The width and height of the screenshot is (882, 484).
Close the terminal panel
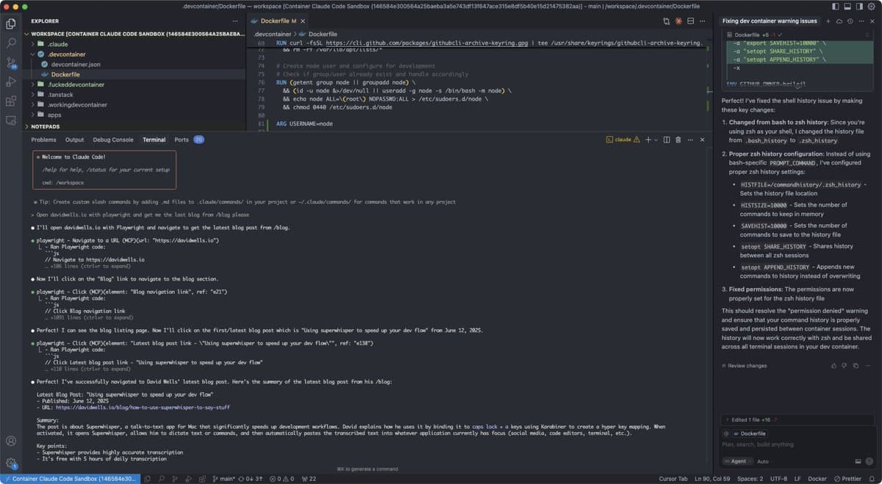pyautogui.click(x=703, y=140)
